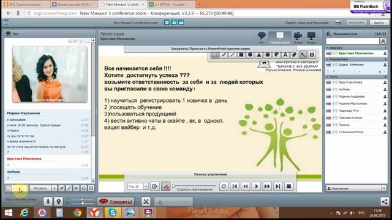Screen dimensions: 392x220
Task: Click play button in control panel
Action: click(256, 186)
